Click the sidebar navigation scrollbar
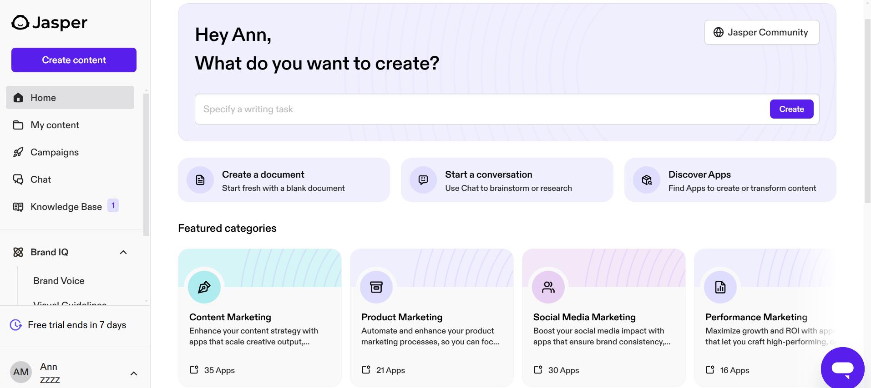 (x=146, y=164)
